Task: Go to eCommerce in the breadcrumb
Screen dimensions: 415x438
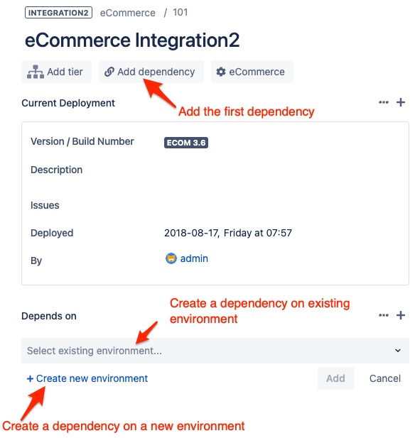Action: pyautogui.click(x=127, y=13)
